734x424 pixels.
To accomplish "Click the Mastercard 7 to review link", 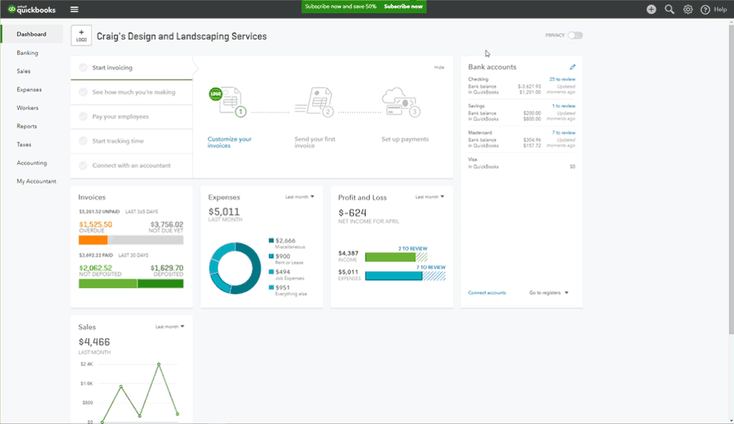I will 563,133.
